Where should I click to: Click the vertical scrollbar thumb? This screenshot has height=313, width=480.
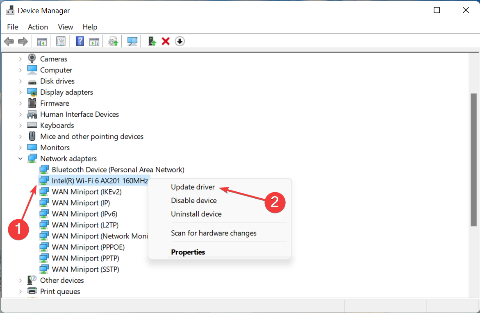pos(473,160)
